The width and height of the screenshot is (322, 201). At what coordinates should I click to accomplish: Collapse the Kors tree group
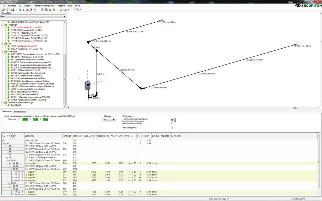point(2,44)
